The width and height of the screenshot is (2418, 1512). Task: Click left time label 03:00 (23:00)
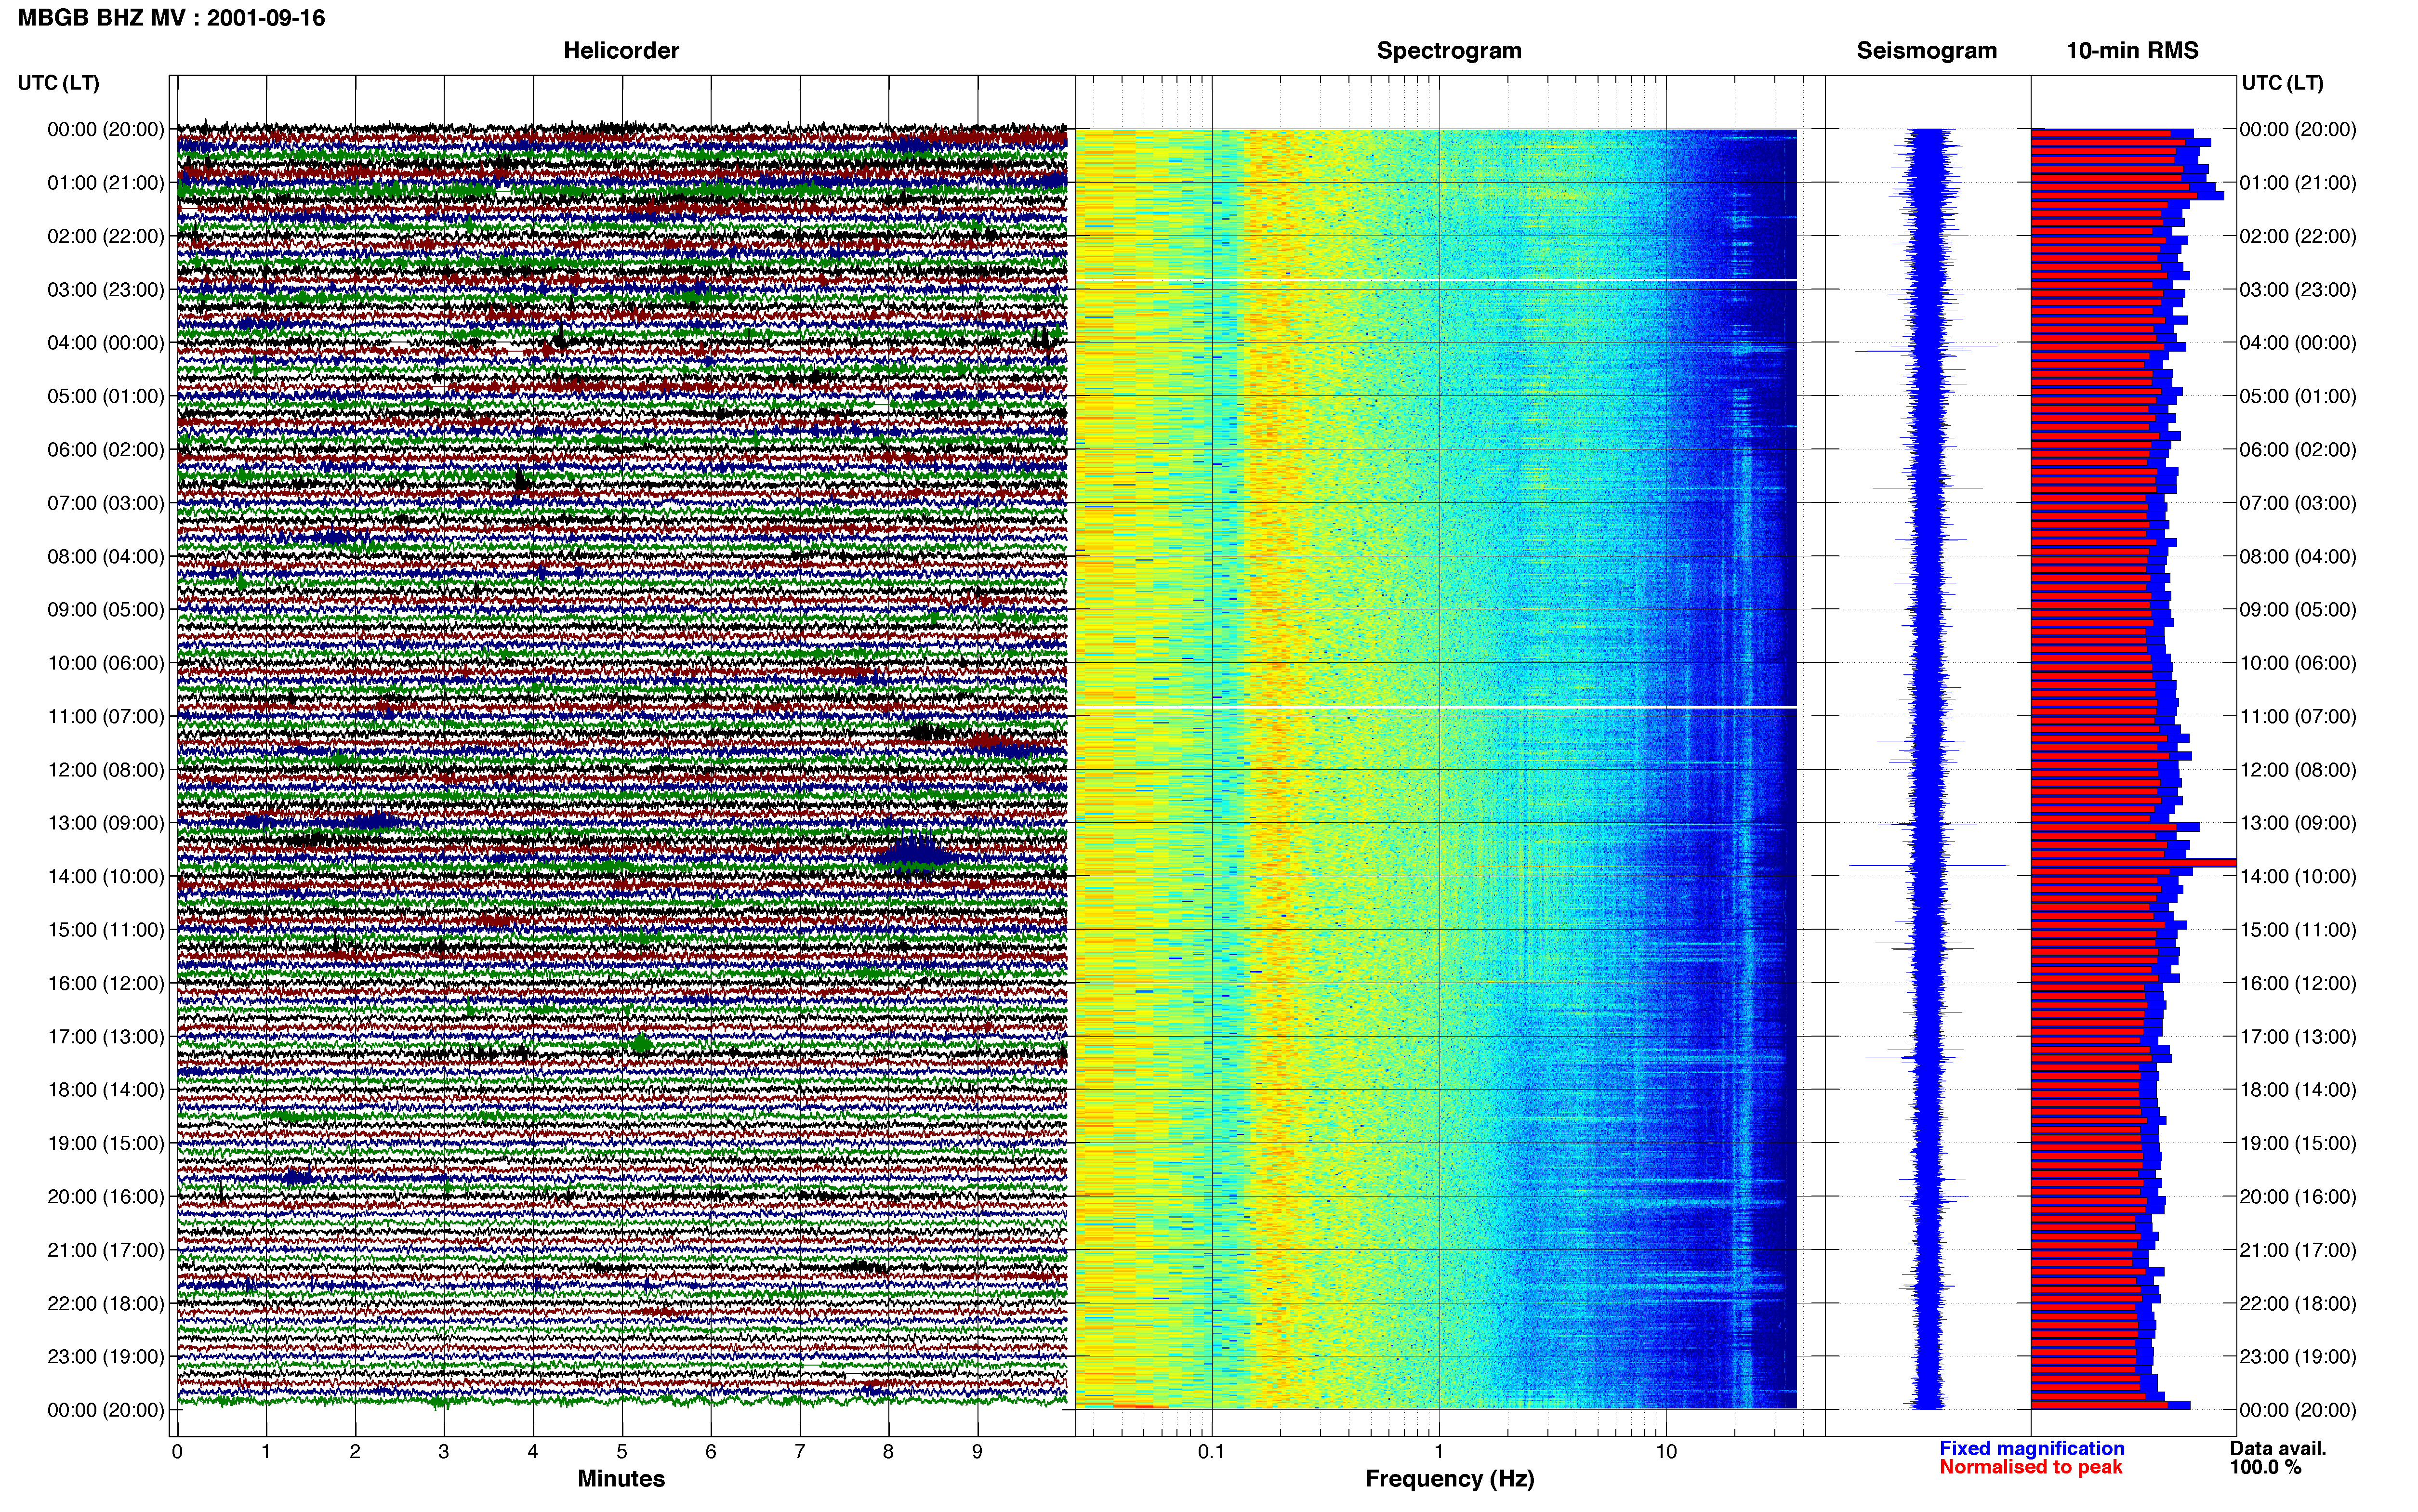[106, 290]
